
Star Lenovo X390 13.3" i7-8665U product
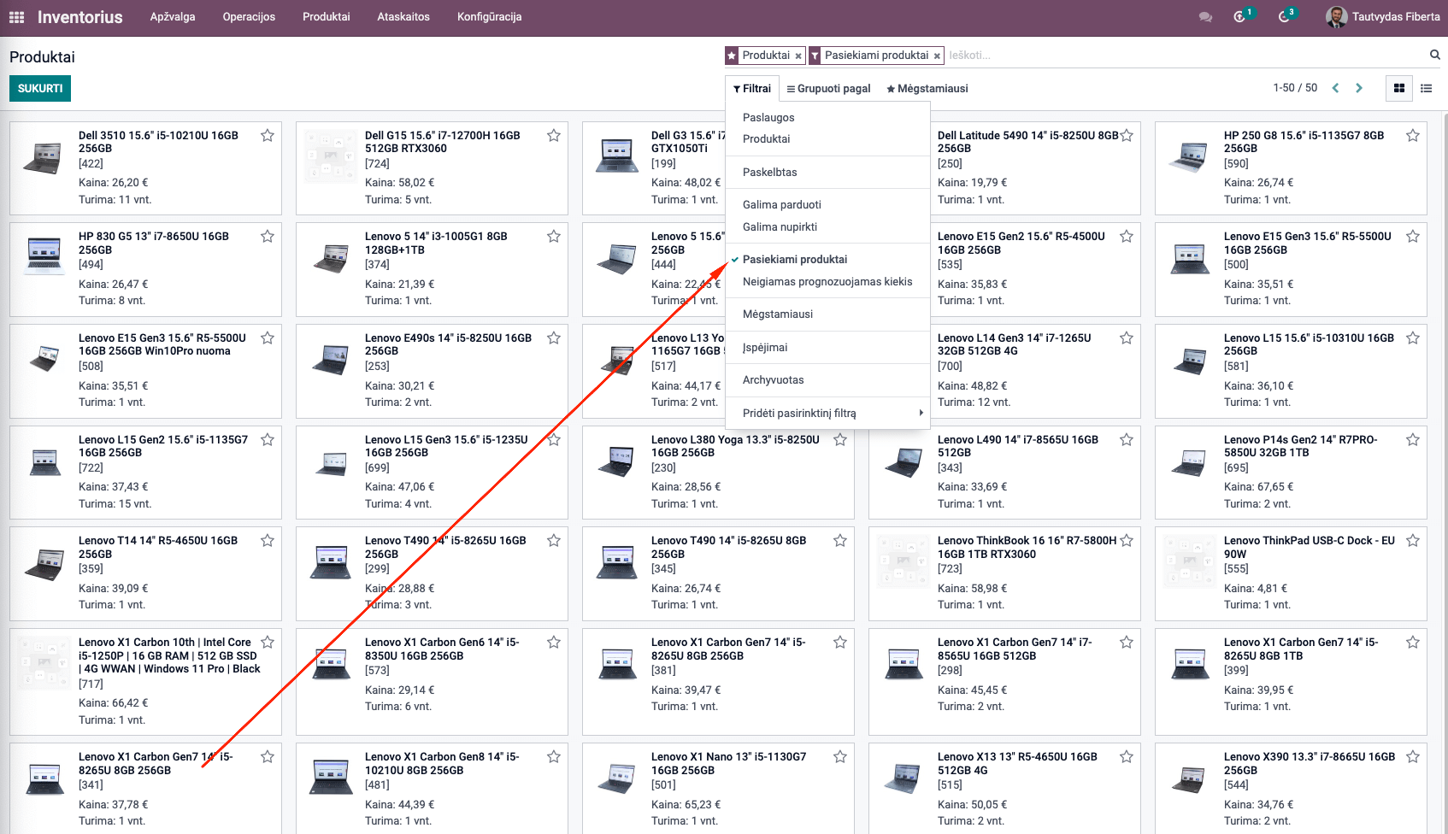click(1413, 756)
